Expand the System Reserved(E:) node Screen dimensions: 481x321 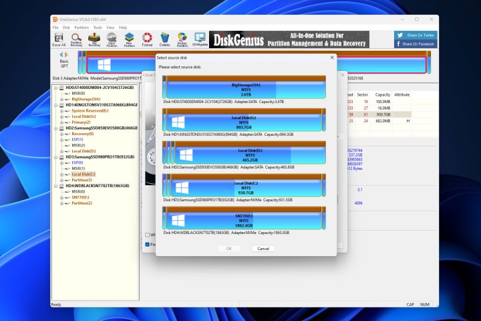(61, 111)
